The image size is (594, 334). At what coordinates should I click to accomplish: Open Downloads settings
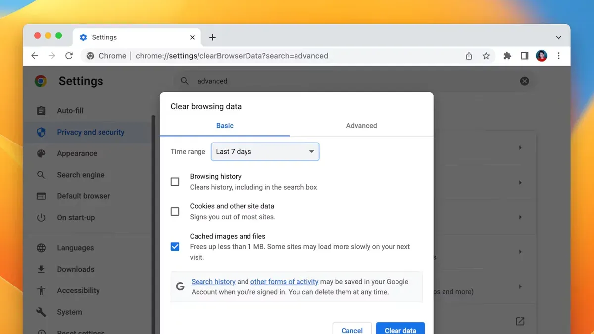(x=75, y=269)
